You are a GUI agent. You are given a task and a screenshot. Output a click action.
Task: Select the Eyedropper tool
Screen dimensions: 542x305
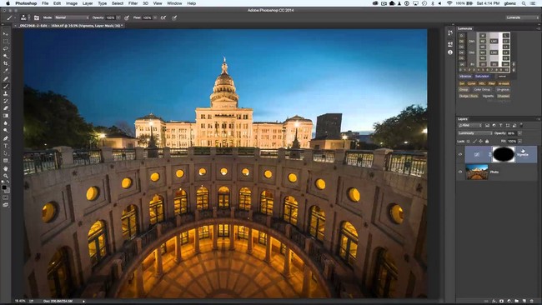(6, 71)
